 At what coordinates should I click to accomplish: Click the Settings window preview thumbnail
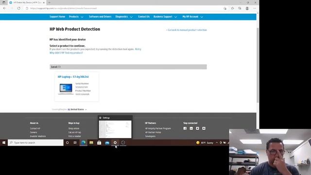pyautogui.click(x=115, y=129)
